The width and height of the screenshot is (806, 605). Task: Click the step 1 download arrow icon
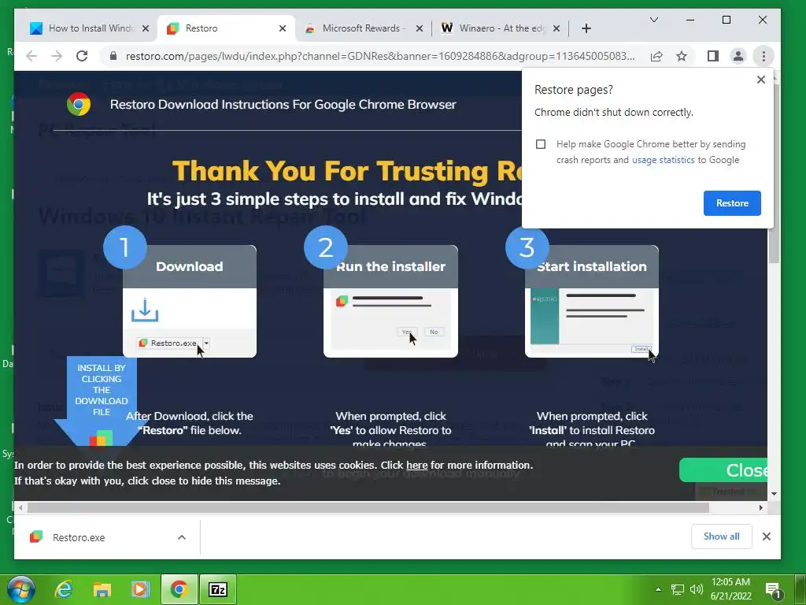click(145, 310)
